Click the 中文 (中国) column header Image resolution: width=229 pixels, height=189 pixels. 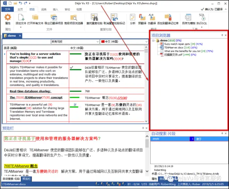pyautogui.click(x=77, y=48)
